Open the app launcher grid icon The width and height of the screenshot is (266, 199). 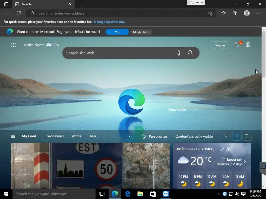point(14,45)
